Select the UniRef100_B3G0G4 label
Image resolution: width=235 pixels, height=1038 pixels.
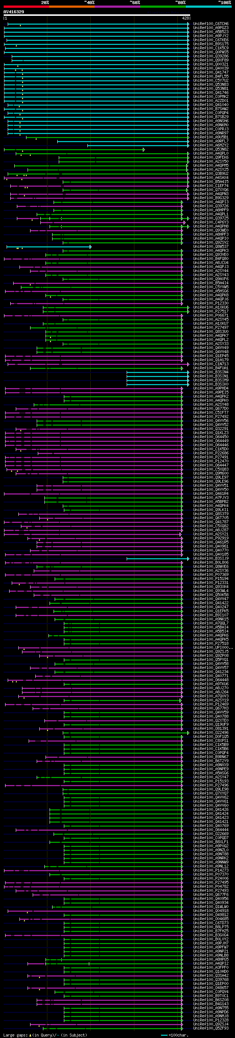[211, 935]
